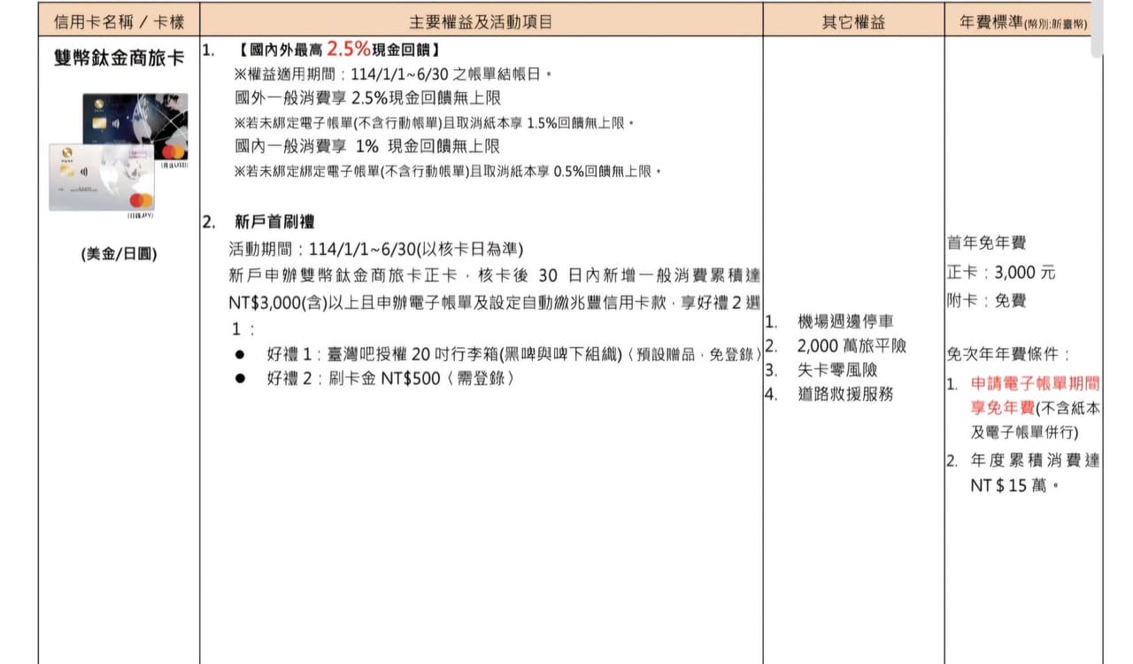Click the 2,000 萬旅平險 benefit item
Screen dimensions: 1133x664
click(852, 346)
